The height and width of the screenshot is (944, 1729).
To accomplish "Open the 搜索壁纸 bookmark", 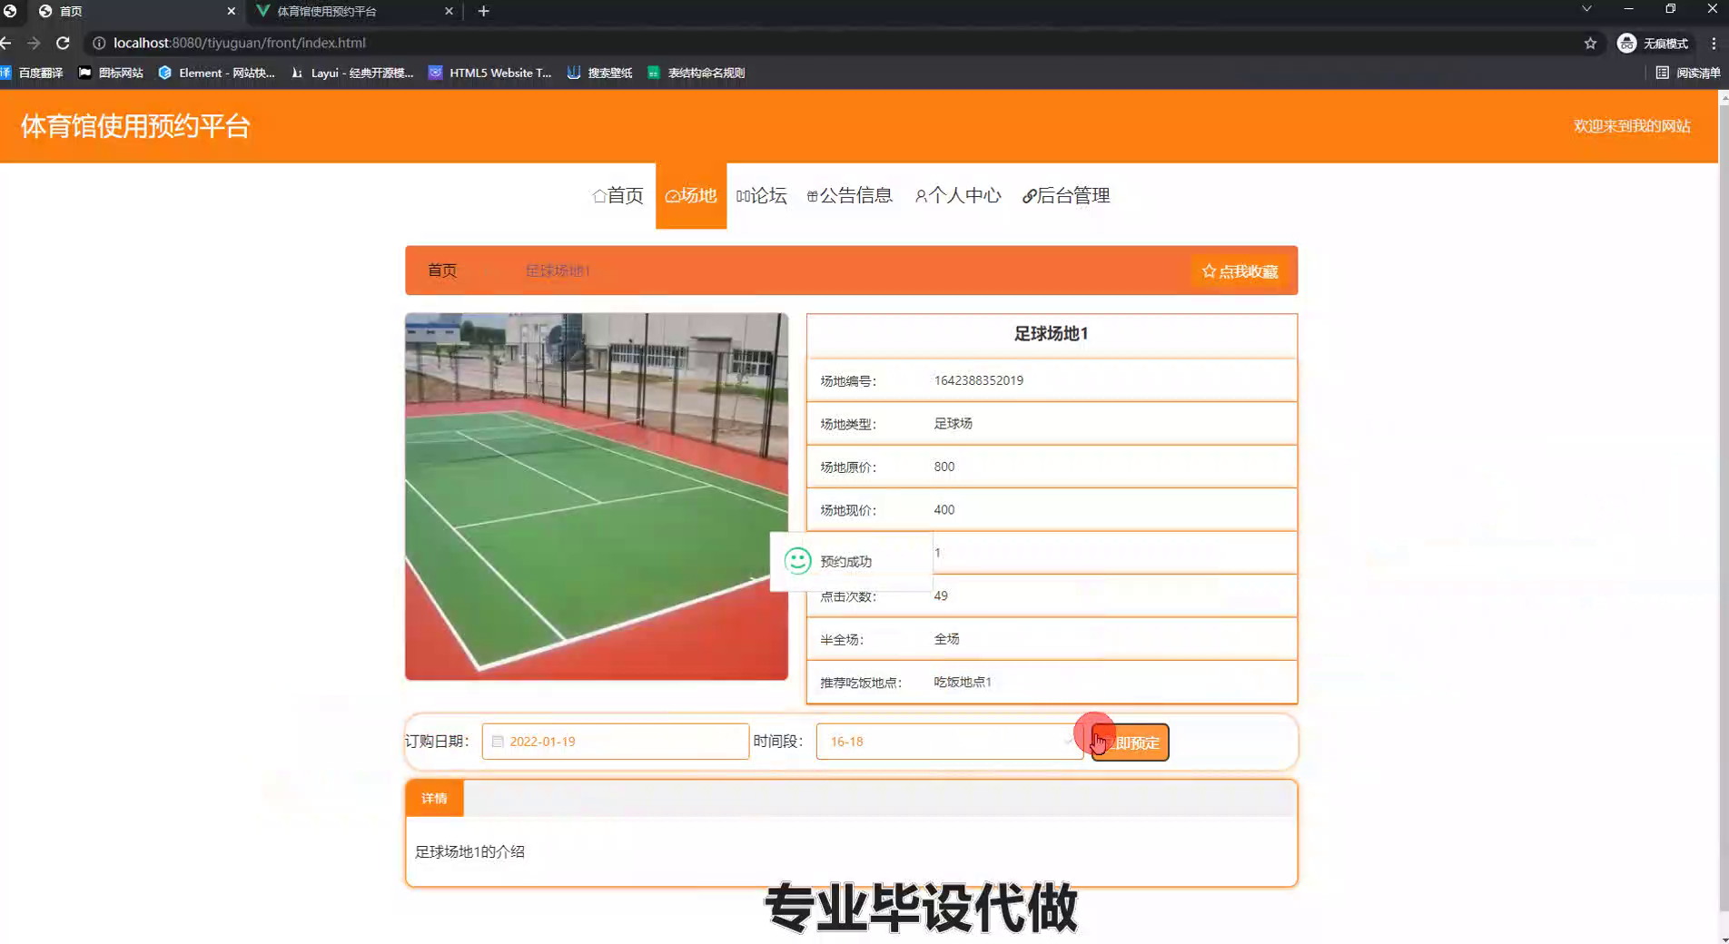I will 599,73.
